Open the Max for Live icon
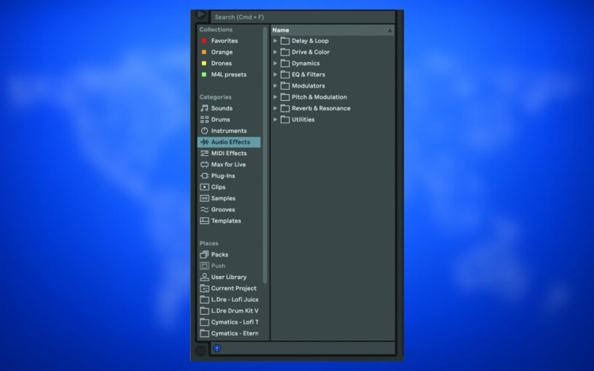The image size is (594, 371). click(x=205, y=165)
